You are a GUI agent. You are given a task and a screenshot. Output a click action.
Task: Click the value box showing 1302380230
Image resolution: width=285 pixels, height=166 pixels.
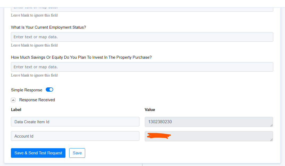[x=209, y=122]
